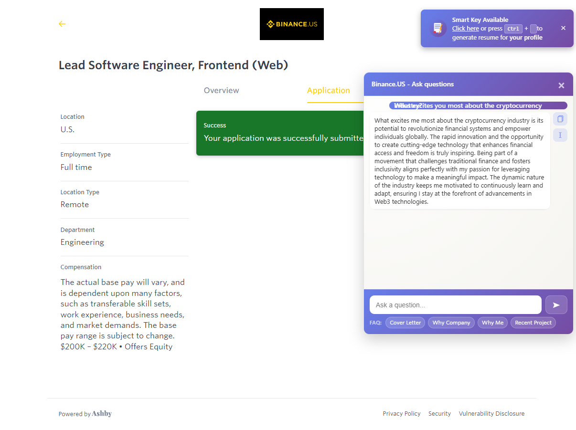Click the insert text cursor icon

(560, 135)
